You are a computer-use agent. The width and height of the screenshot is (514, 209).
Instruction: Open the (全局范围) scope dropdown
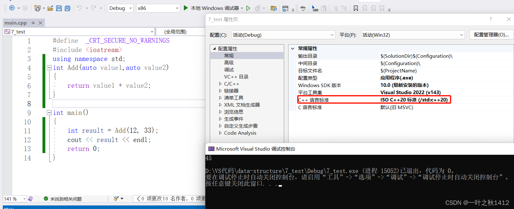(180, 32)
